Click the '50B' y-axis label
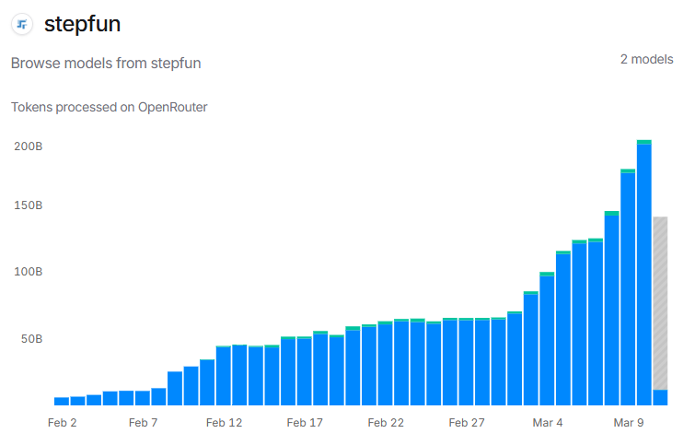Viewport: 695px width, 445px height. [x=31, y=339]
